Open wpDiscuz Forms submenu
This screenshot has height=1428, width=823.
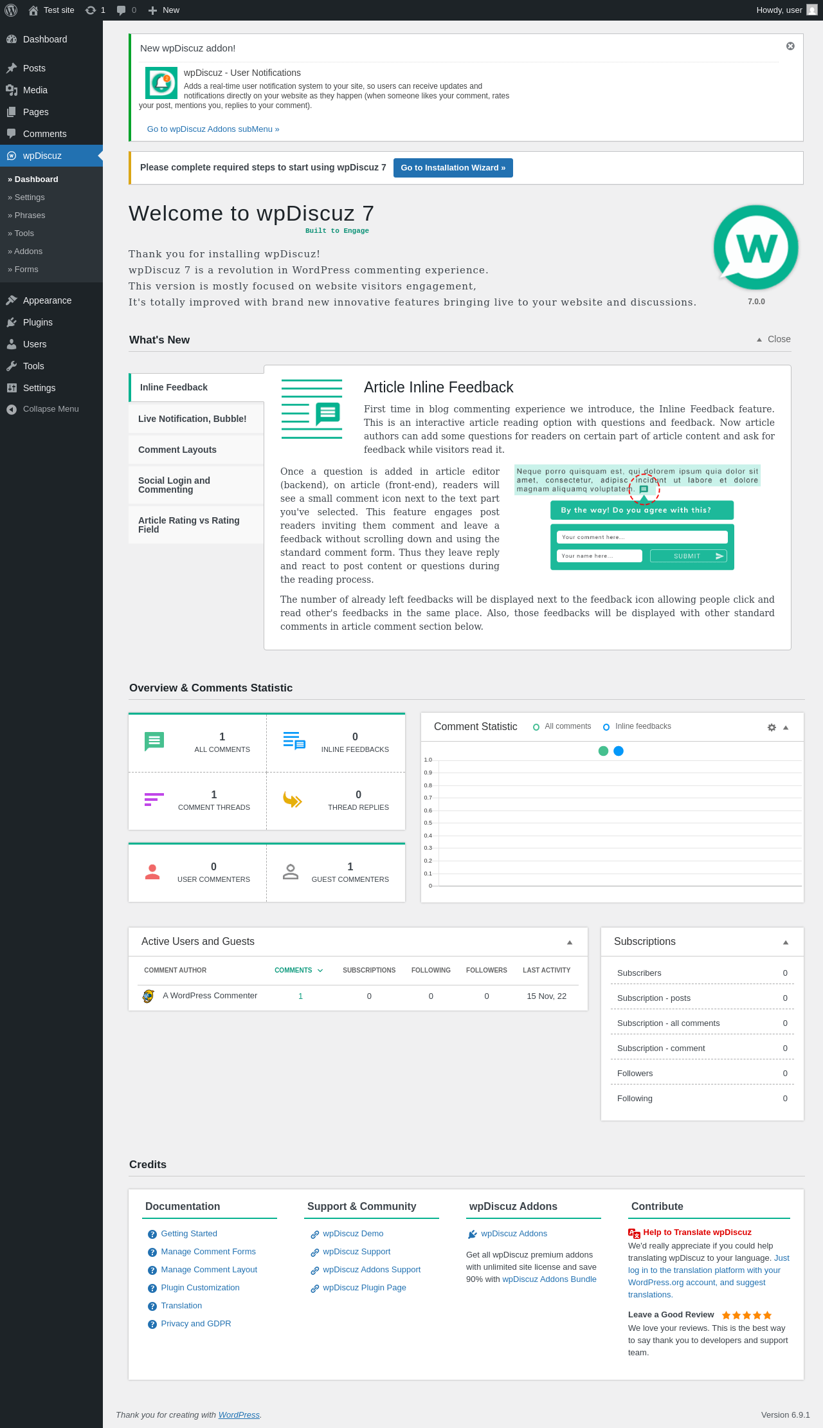(x=51, y=270)
